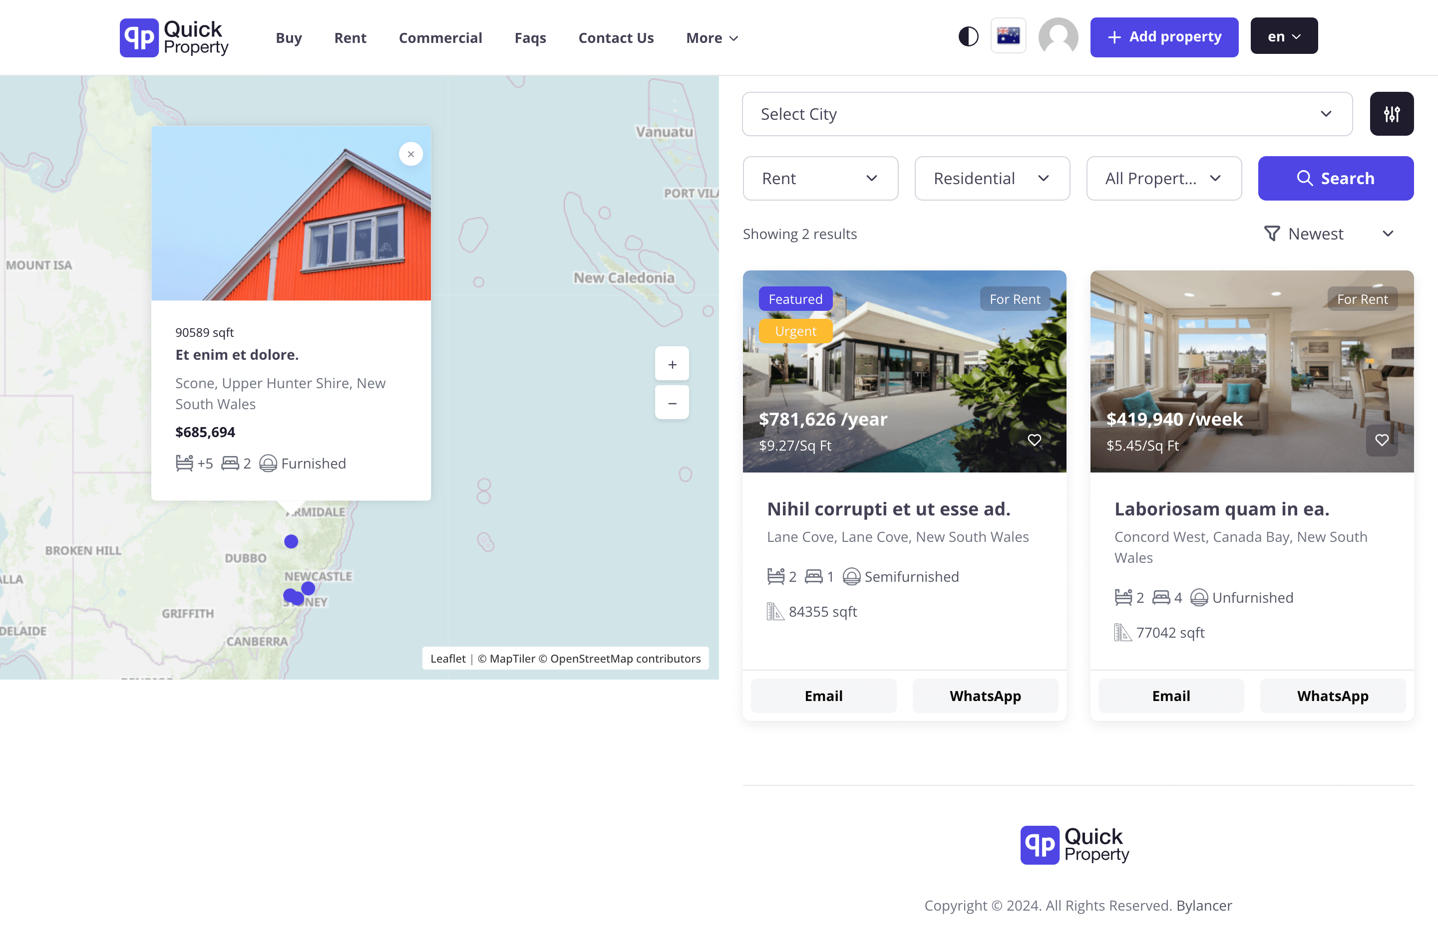Zoom in on the map
Screen dimensions: 1438x947
point(672,364)
